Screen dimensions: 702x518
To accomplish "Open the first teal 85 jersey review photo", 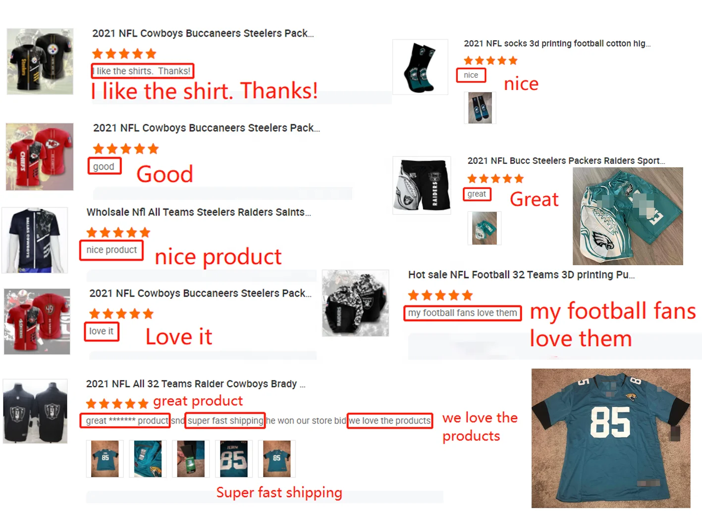I will coord(105,459).
